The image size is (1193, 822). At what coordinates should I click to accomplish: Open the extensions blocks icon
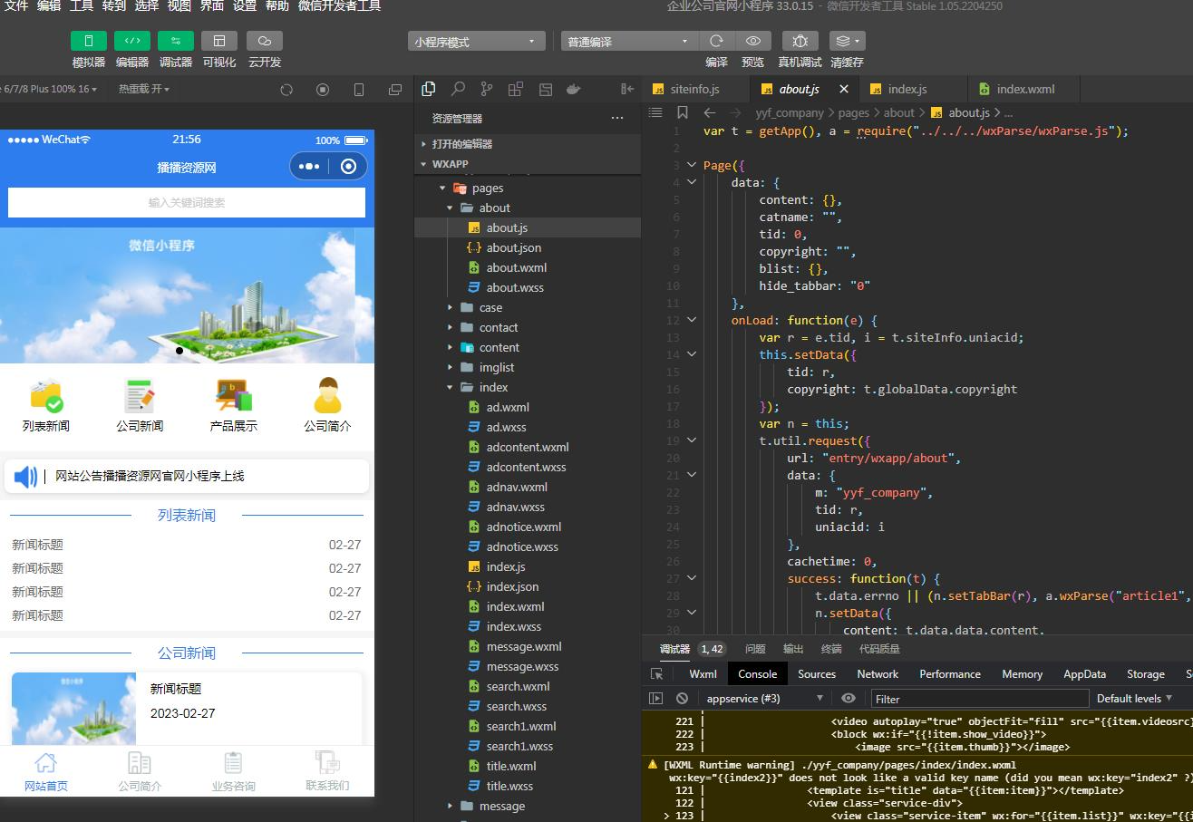click(516, 89)
